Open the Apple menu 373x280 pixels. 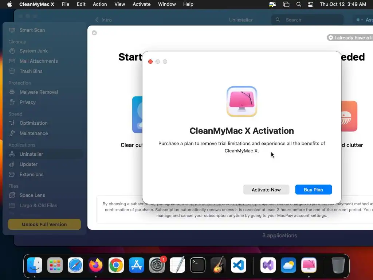pyautogui.click(x=9, y=4)
